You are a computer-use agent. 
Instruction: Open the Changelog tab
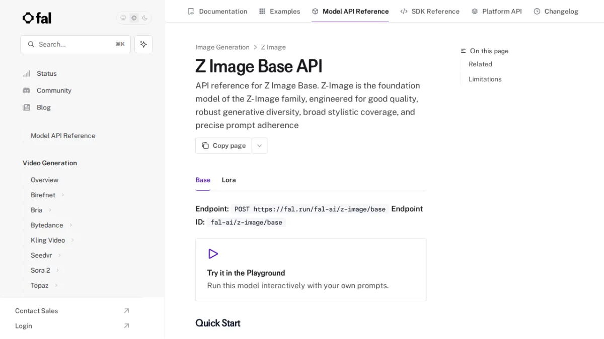556,11
